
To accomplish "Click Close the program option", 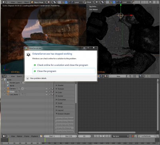I will (64, 71).
